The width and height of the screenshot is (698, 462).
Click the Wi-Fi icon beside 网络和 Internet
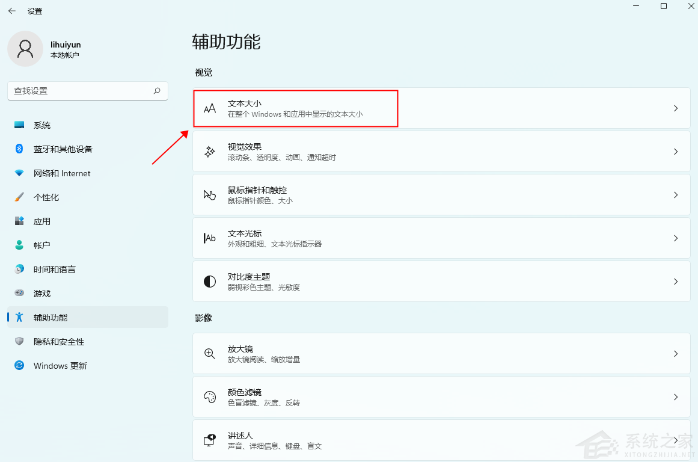(19, 173)
